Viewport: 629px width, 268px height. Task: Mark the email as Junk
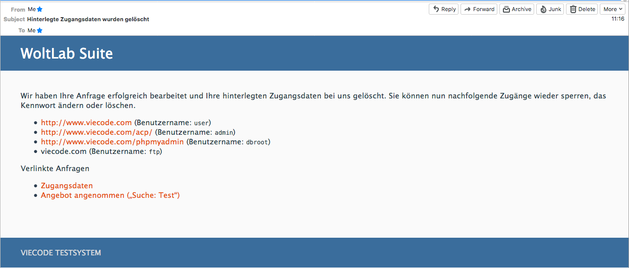coord(550,9)
